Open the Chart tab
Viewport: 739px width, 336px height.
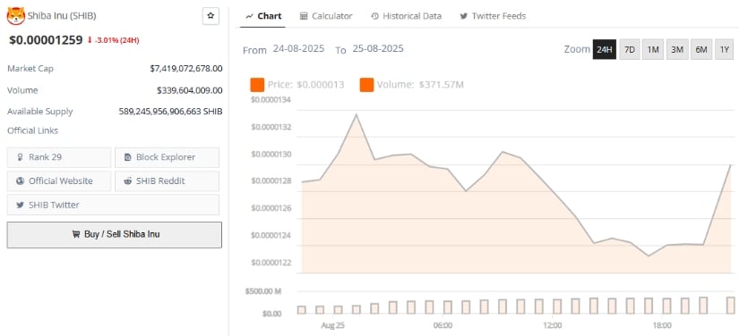point(263,16)
